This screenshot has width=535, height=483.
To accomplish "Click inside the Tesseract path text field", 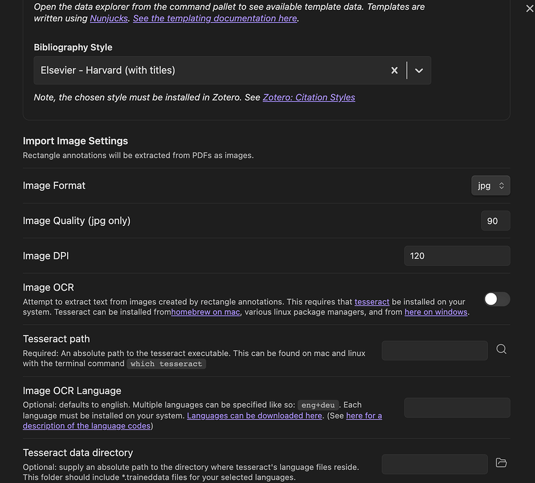I will (x=434, y=351).
